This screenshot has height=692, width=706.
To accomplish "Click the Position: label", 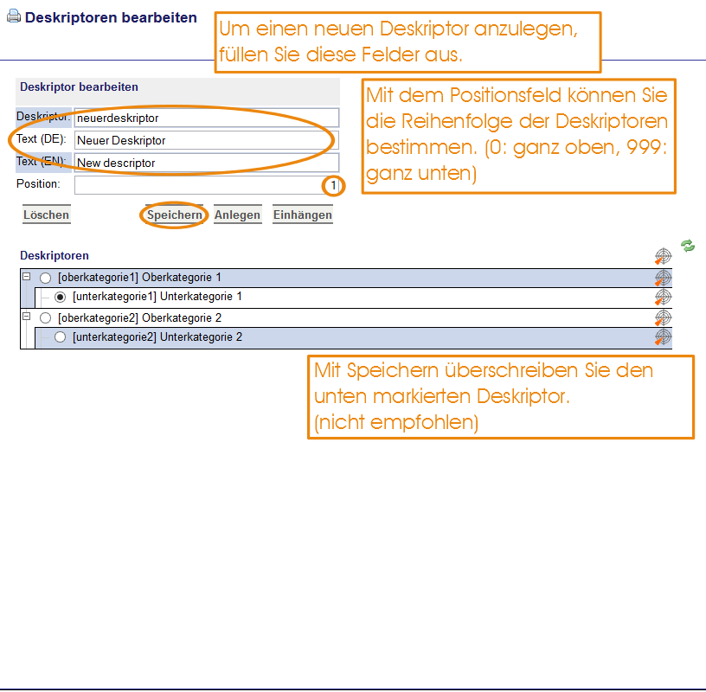I will [x=38, y=183].
